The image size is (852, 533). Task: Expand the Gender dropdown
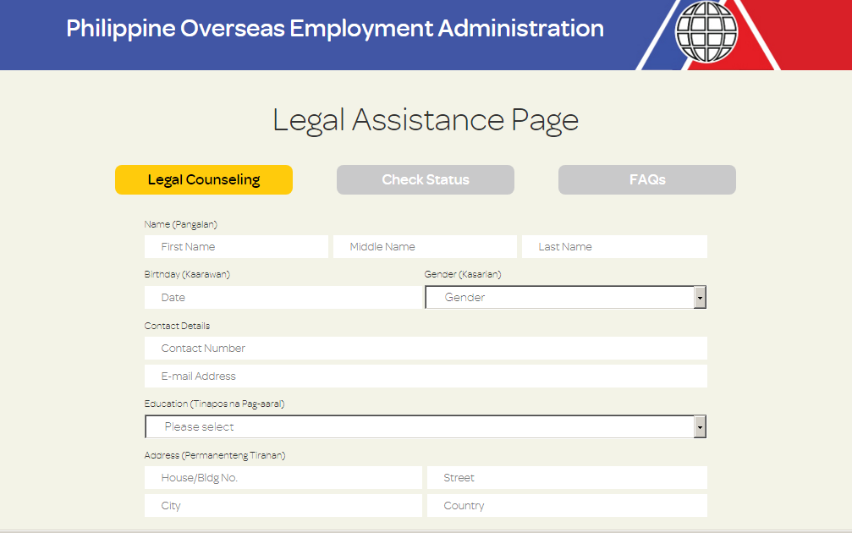[x=566, y=297]
